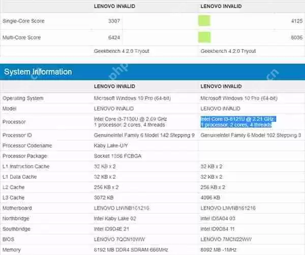Viewport: 305px width, 255px height.
Task: Select northbridge value "Intel Kaby Lake 02"
Action: click(115, 218)
